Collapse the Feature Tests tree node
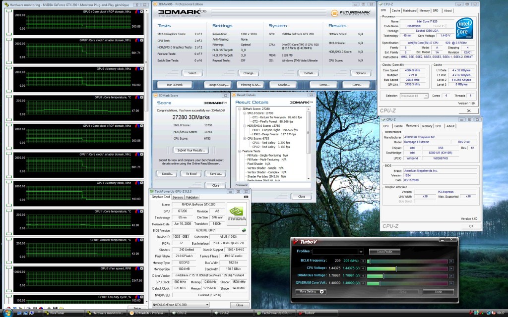Image resolution: width=508 pixels, height=317 pixels. (x=240, y=151)
